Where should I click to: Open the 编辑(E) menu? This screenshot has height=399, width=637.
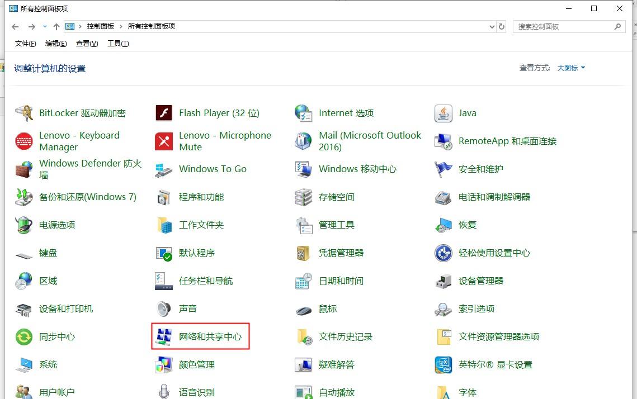56,44
